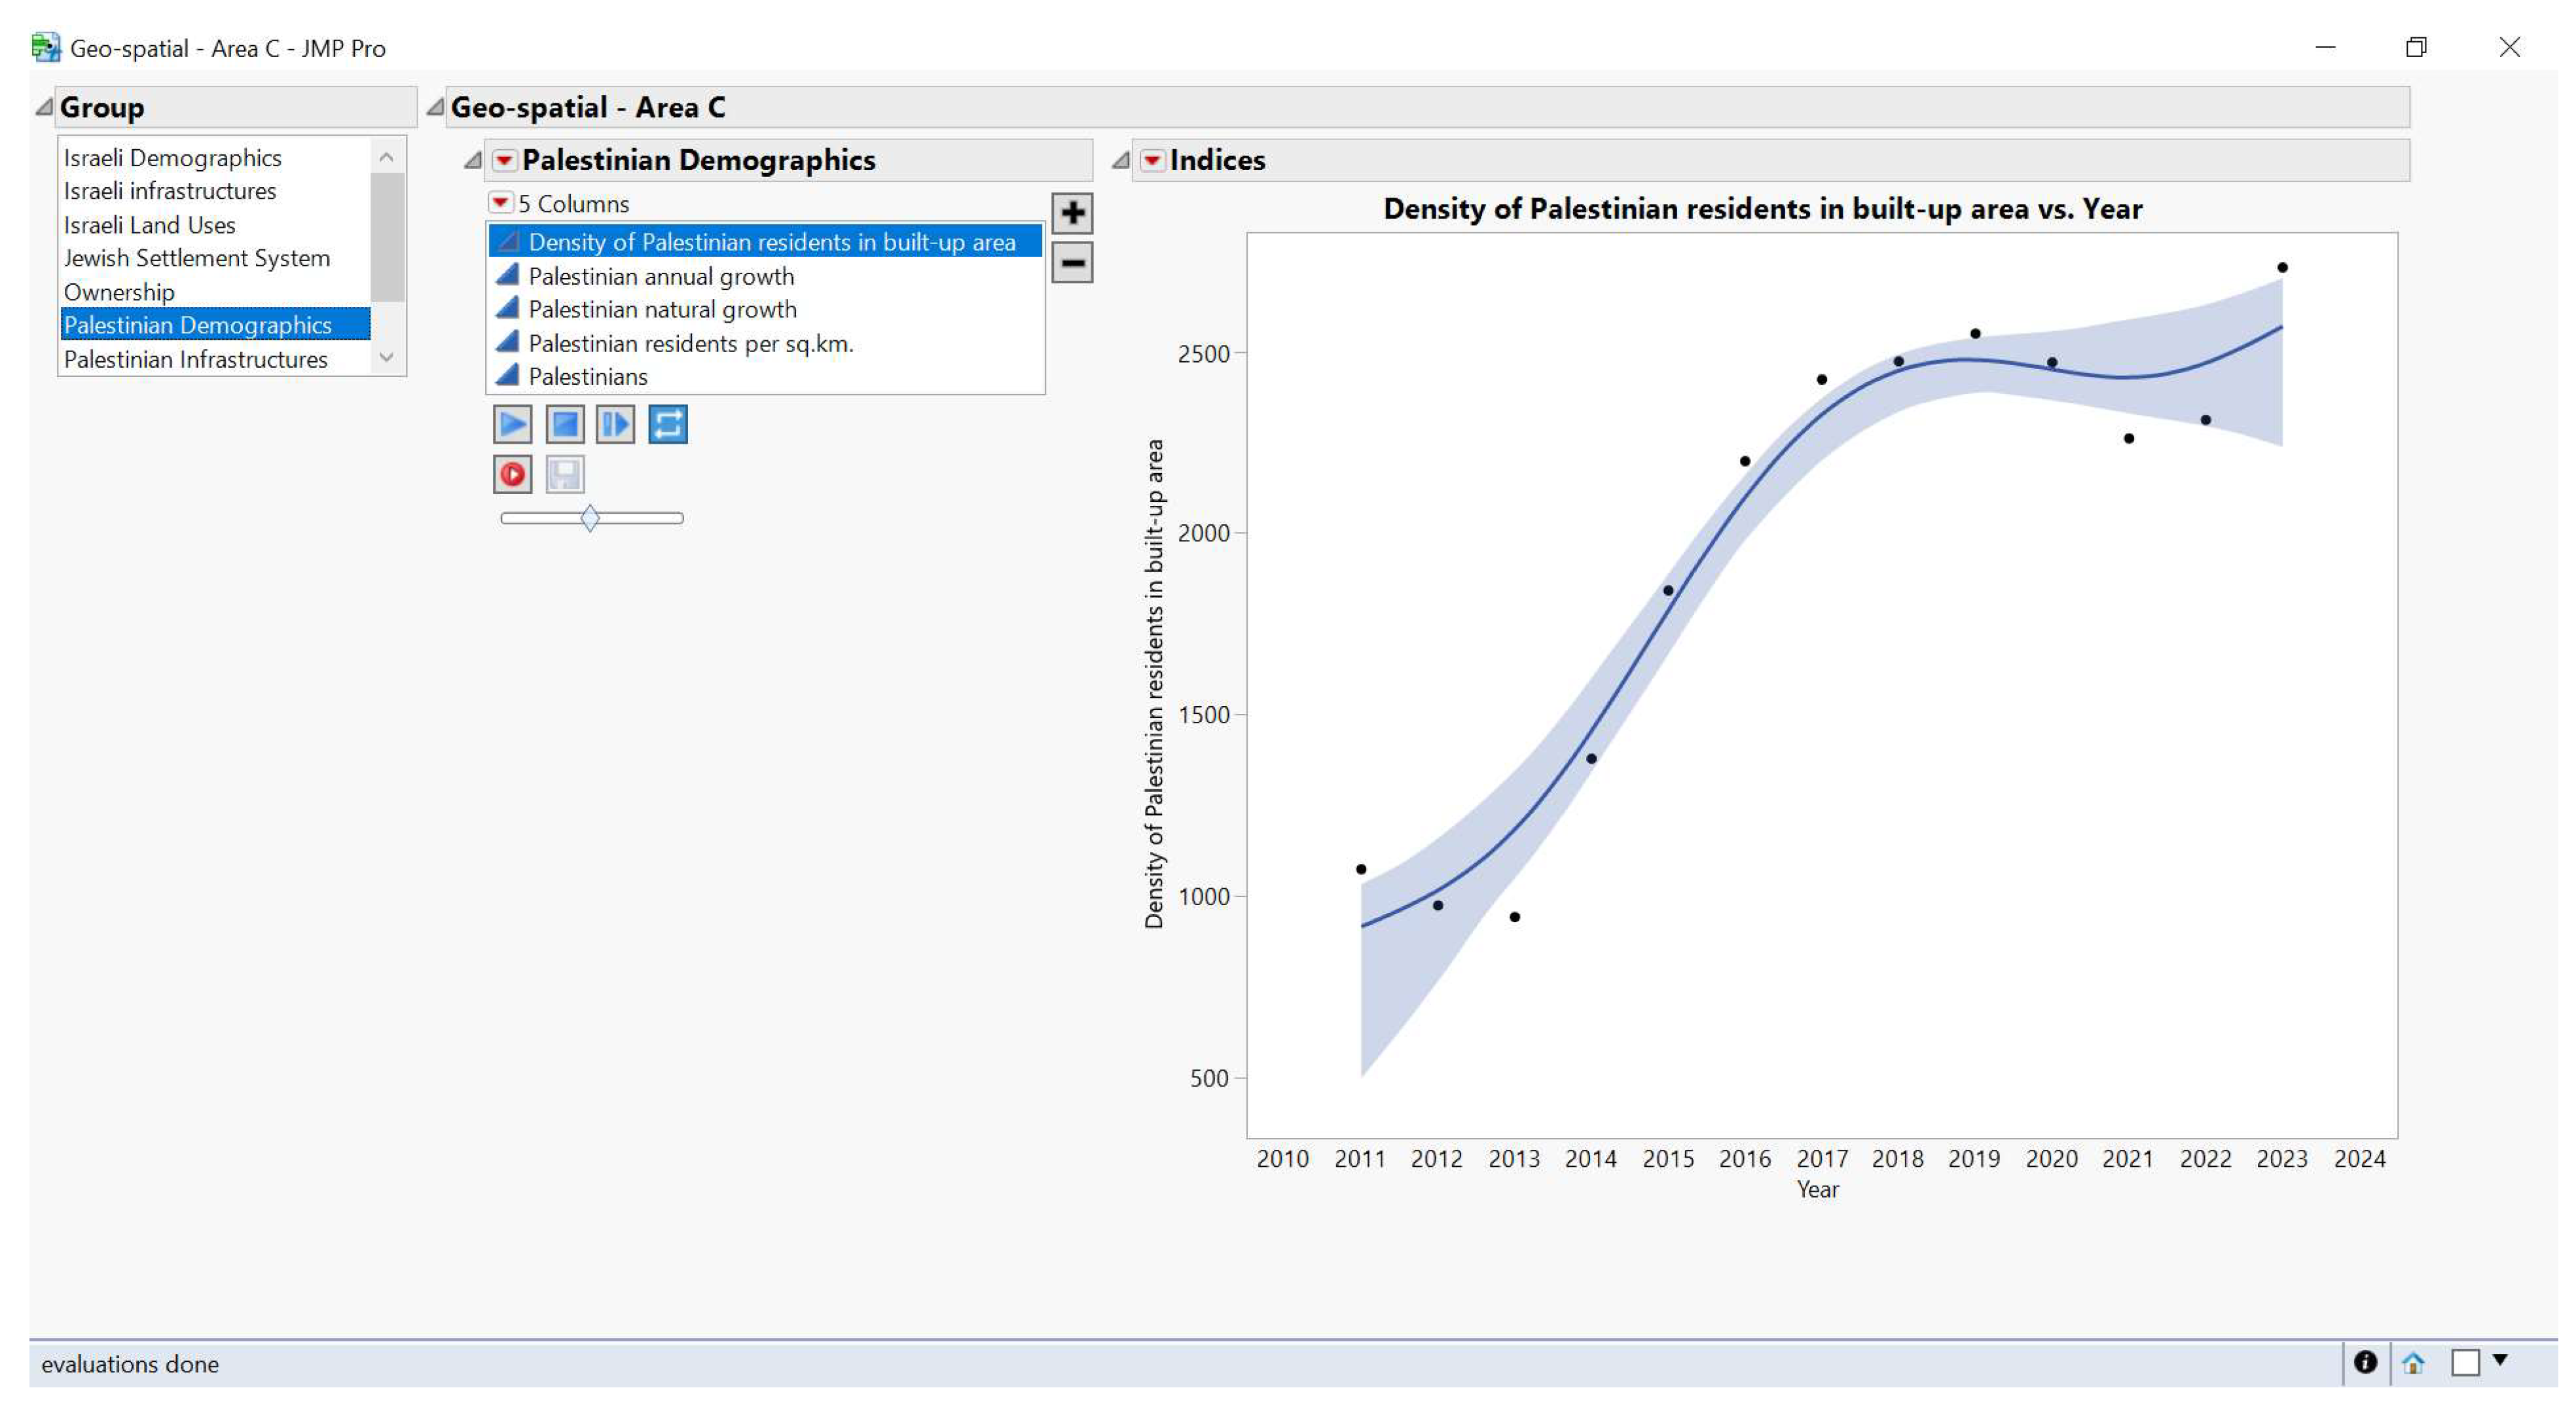Open the Indices red triangle menu

(1152, 160)
